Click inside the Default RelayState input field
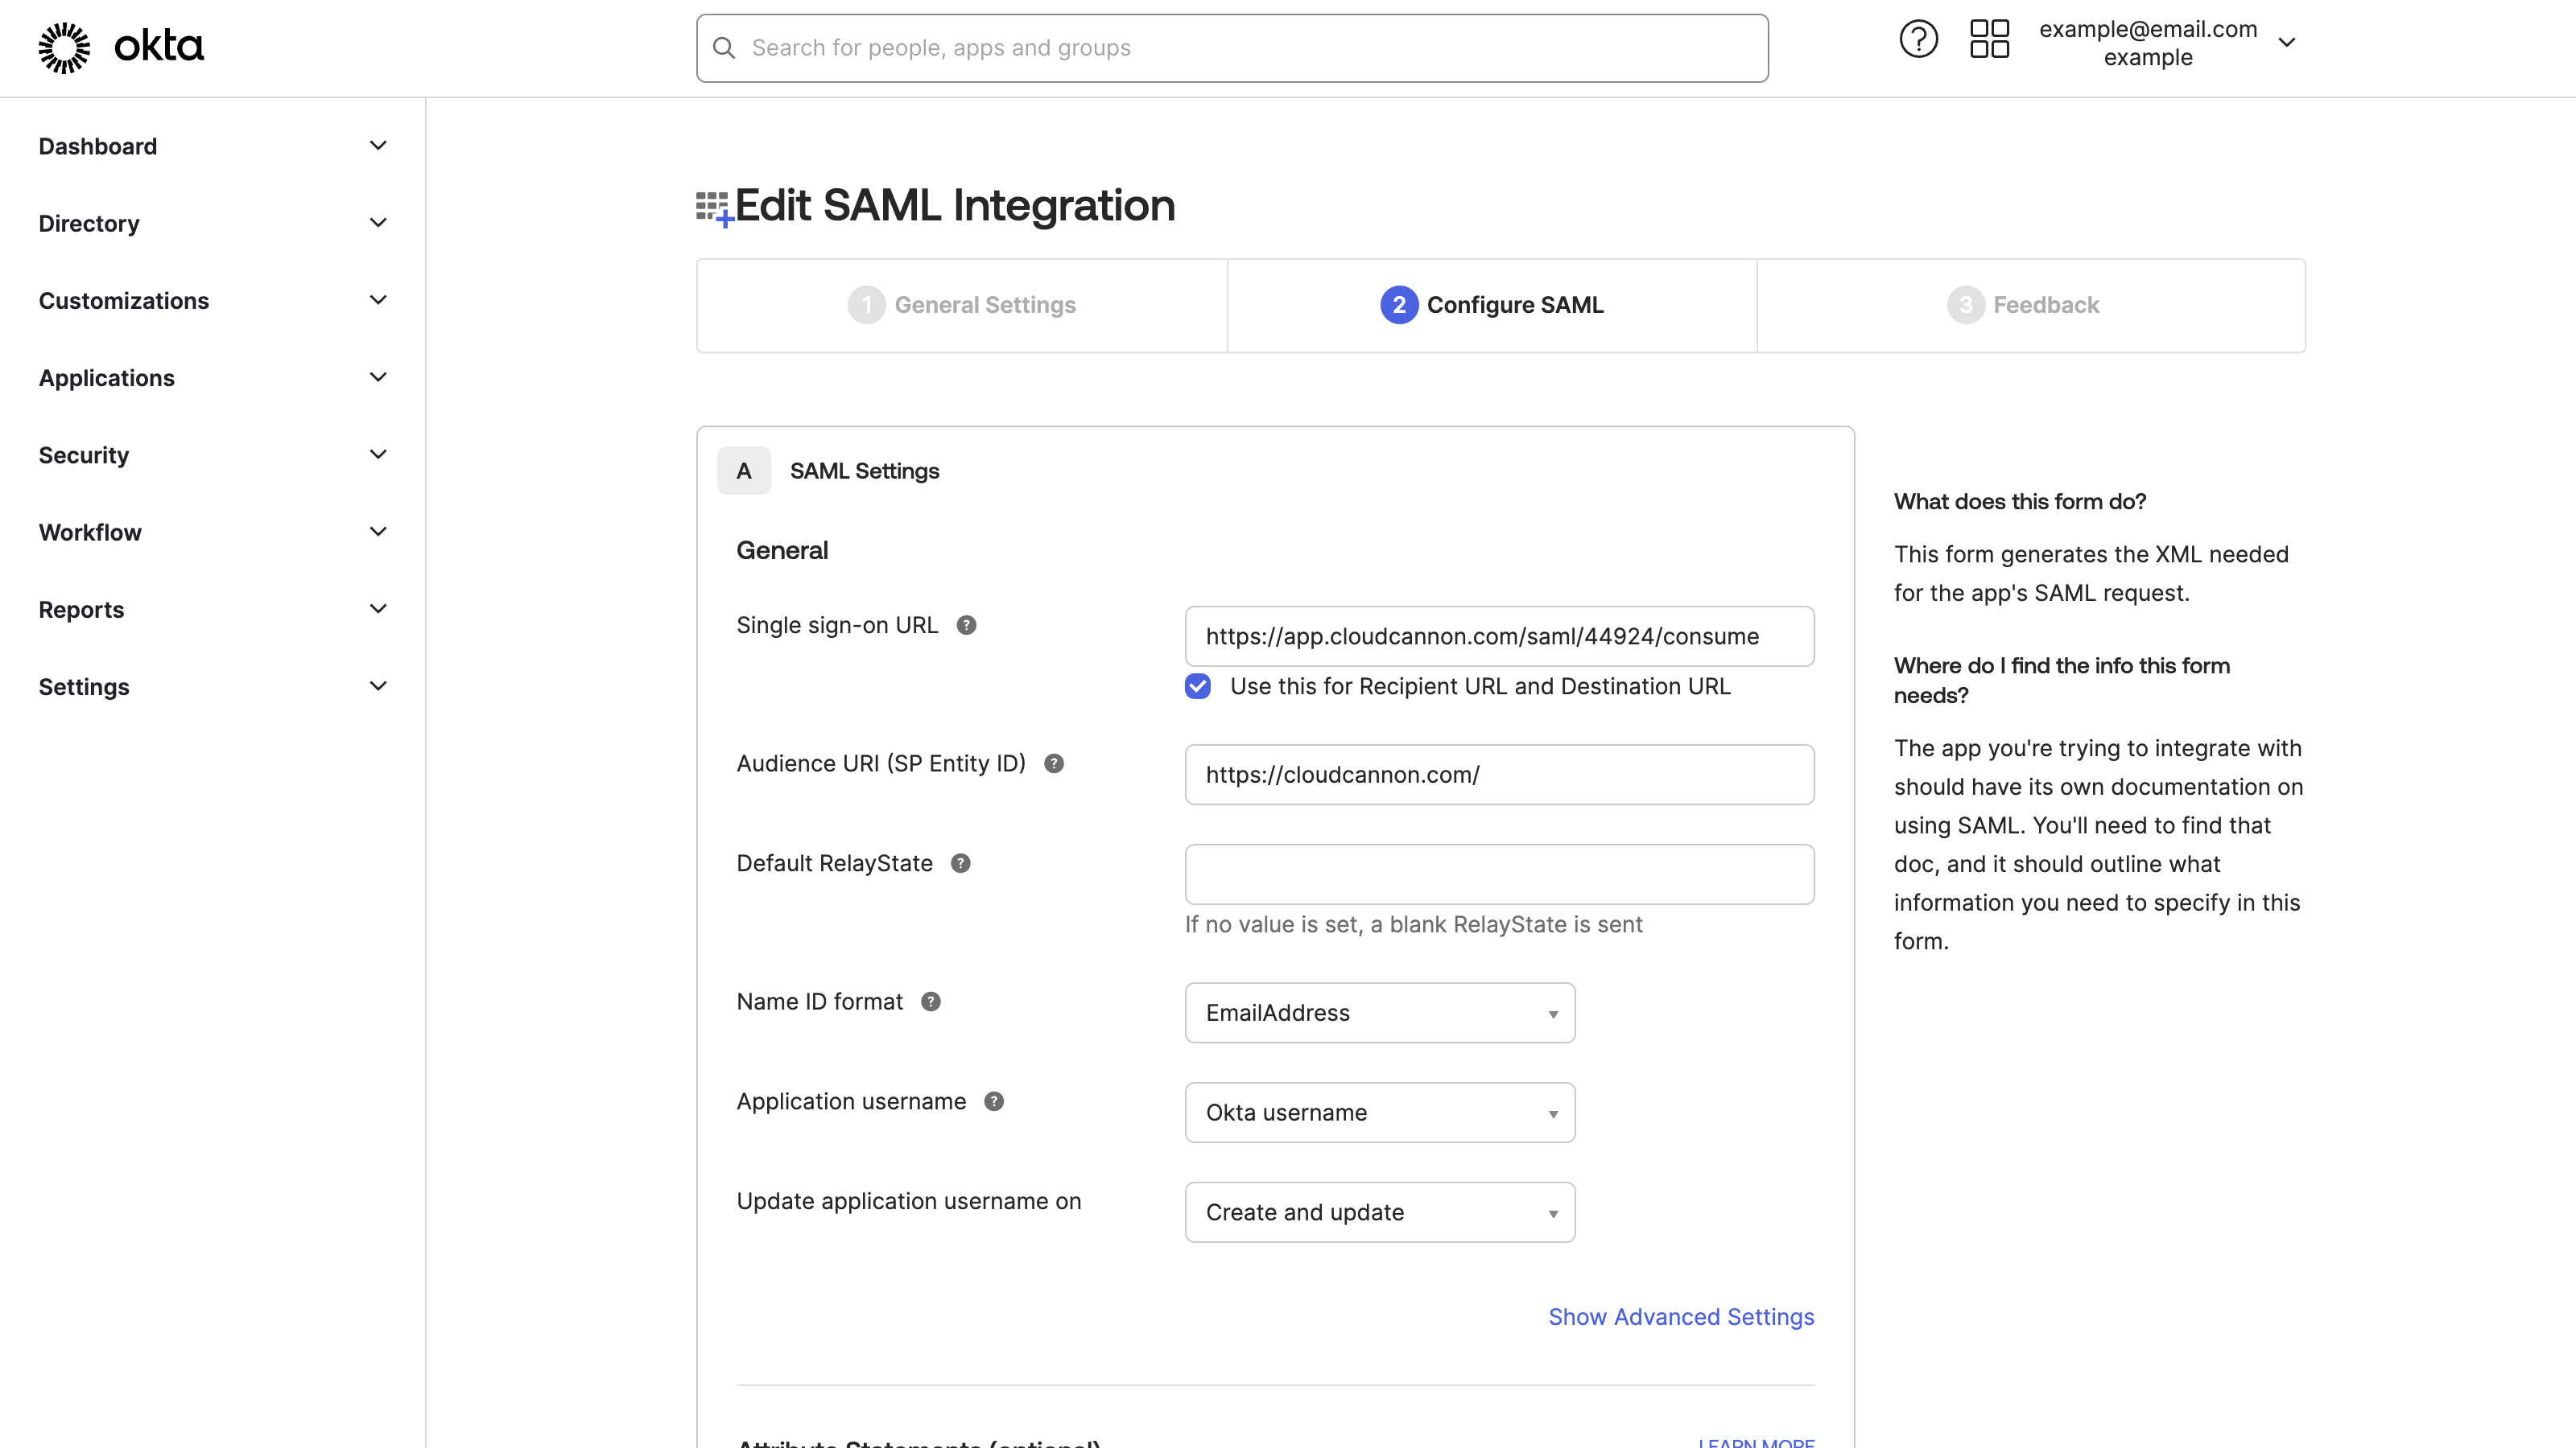The height and width of the screenshot is (1448, 2576). [x=1498, y=874]
